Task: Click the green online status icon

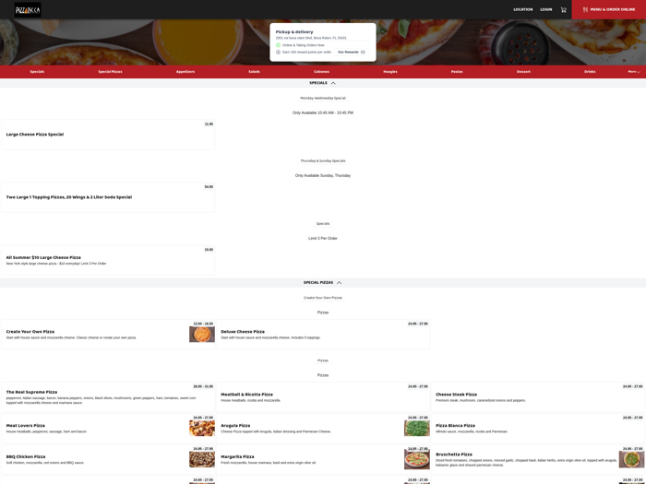Action: 278,45
